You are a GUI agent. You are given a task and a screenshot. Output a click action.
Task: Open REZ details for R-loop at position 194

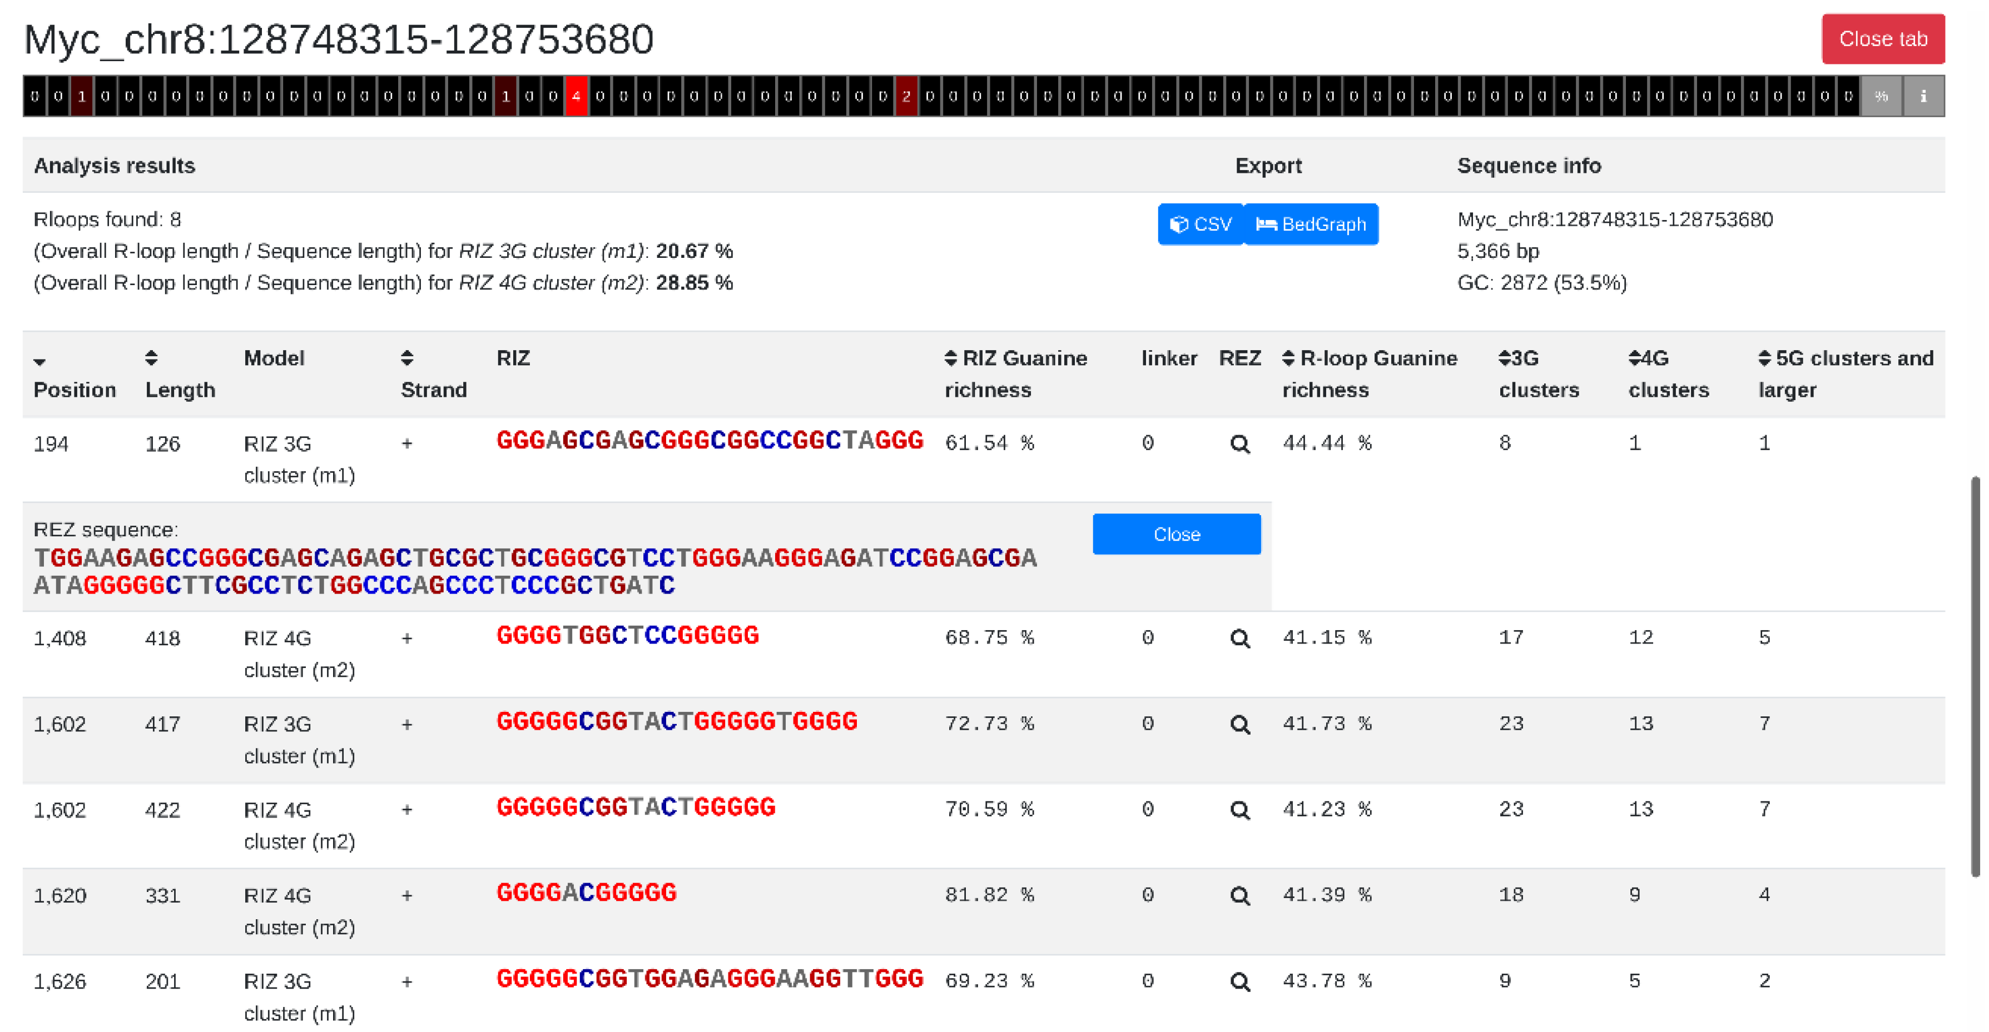pos(1239,443)
